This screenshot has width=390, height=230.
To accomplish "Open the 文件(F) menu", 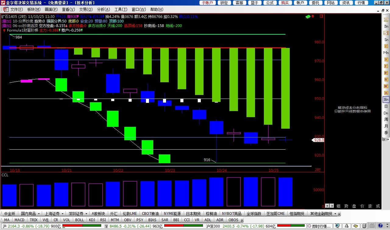I will (x=17, y=9).
